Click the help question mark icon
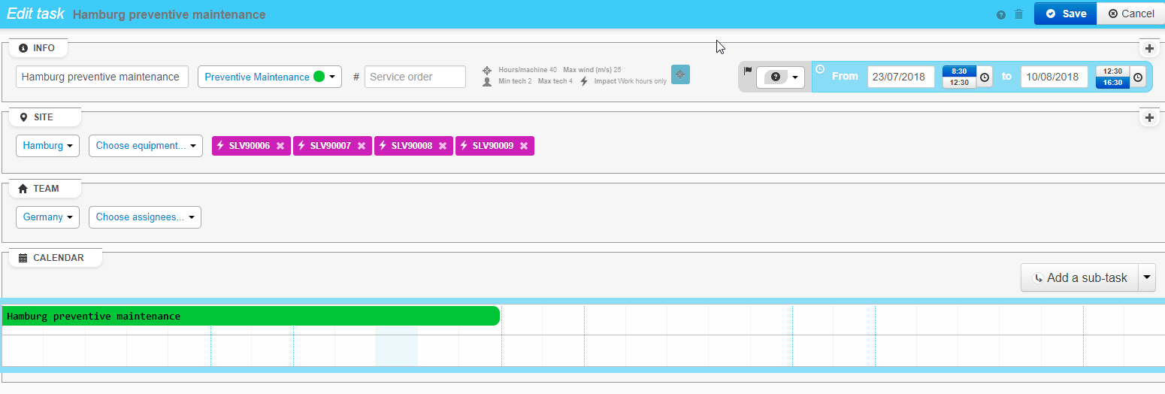The image size is (1165, 394). point(1000,14)
